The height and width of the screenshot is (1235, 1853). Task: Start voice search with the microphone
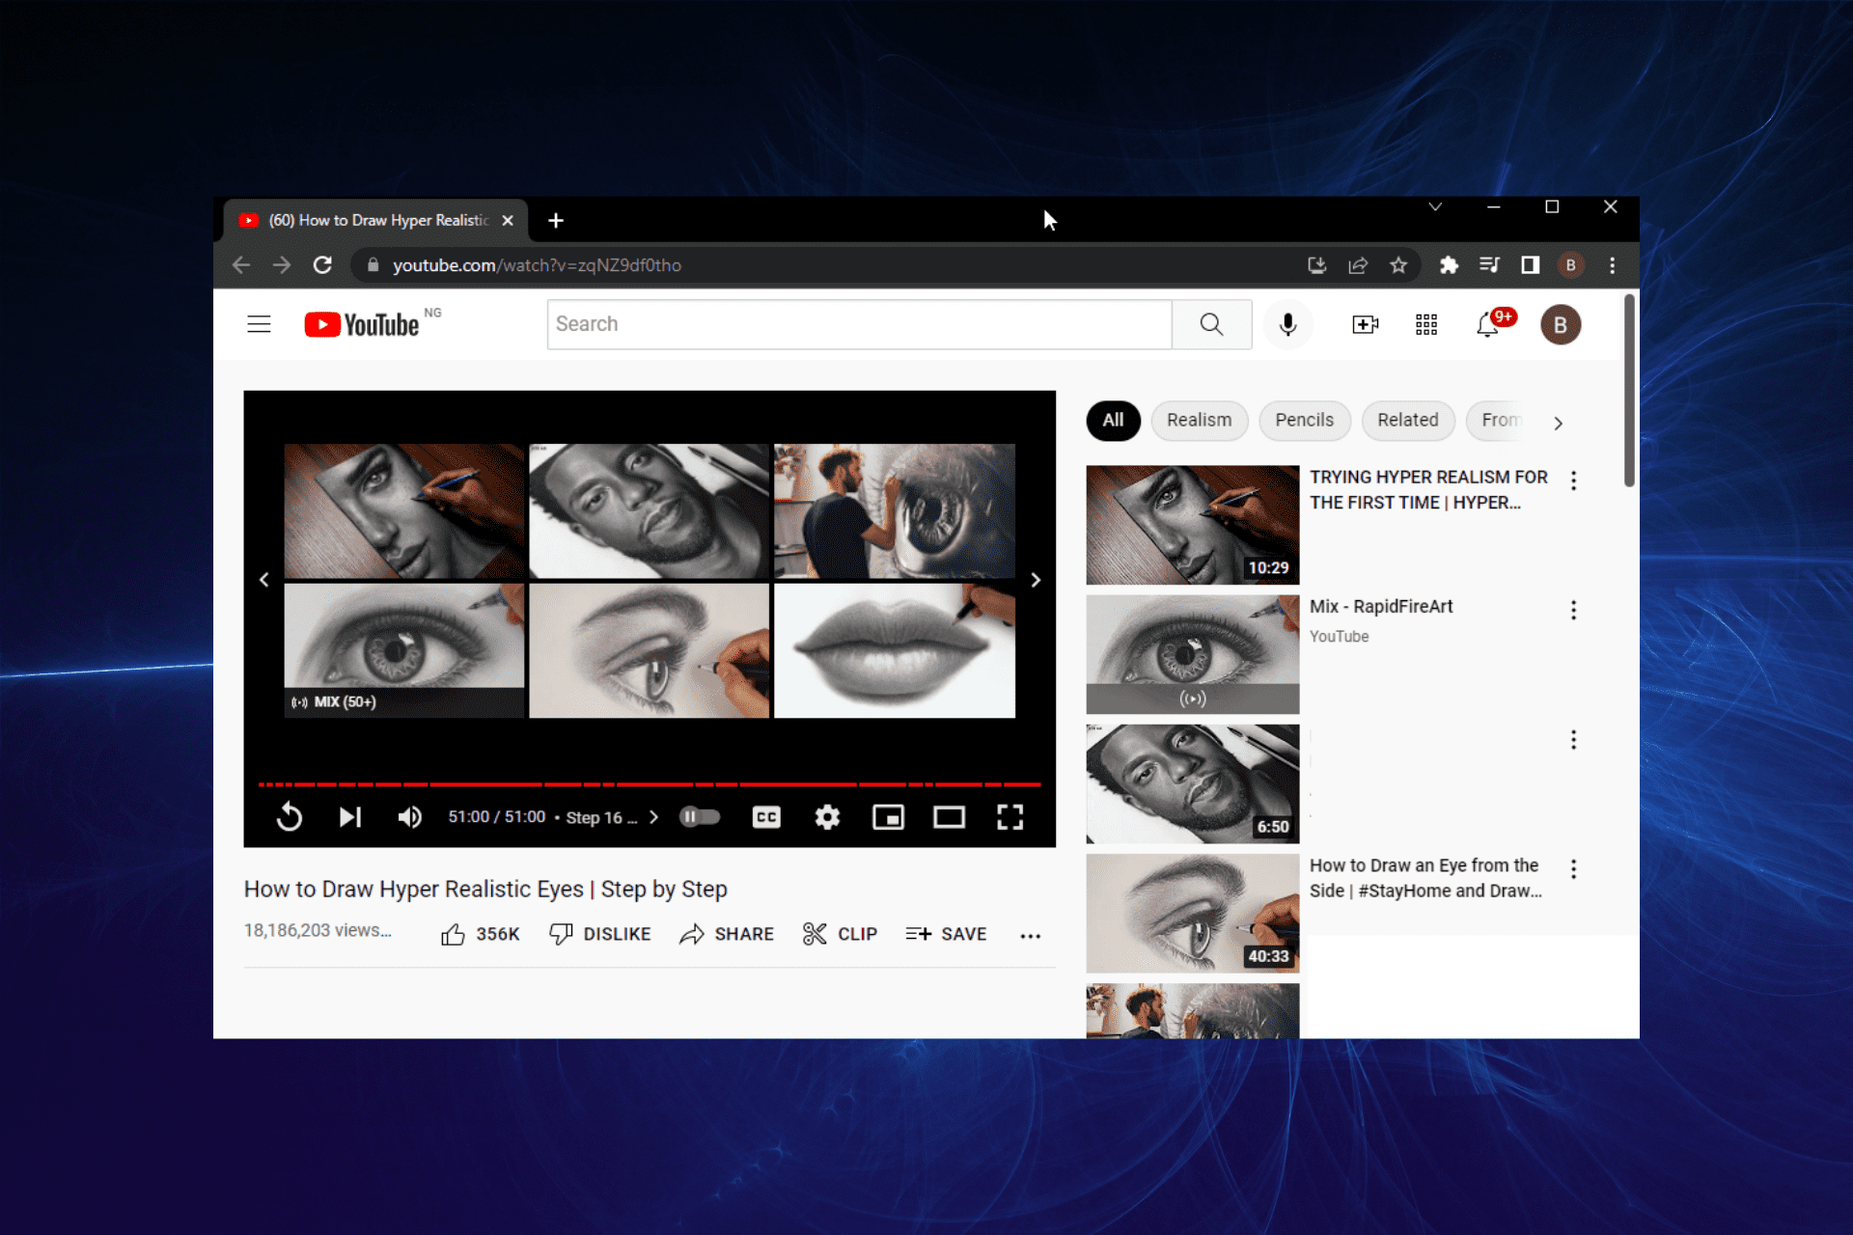click(x=1287, y=324)
